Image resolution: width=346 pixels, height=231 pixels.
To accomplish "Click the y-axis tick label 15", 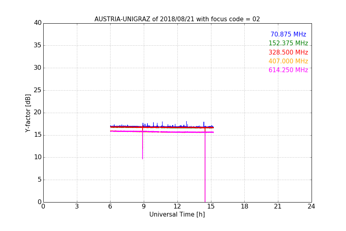I will 38,135.
